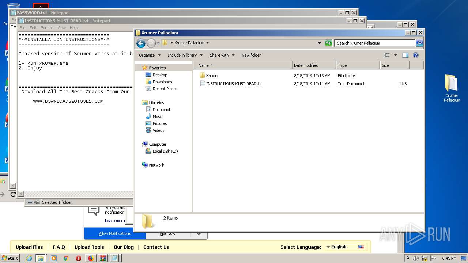Viewport: 468px width, 263px height.
Task: Launch Internet Explorer from the taskbar
Action: (x=29, y=258)
